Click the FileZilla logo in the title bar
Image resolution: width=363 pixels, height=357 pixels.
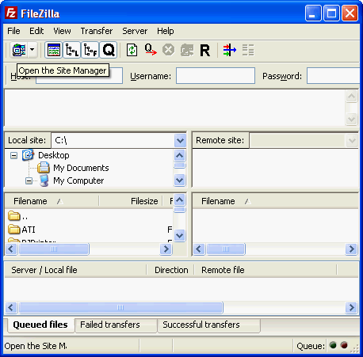11,13
